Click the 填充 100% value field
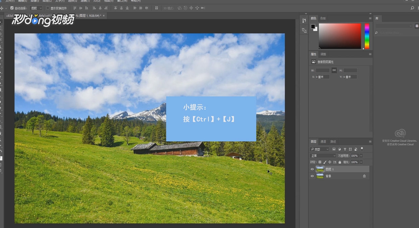The width and height of the screenshot is (419, 228). 354,162
